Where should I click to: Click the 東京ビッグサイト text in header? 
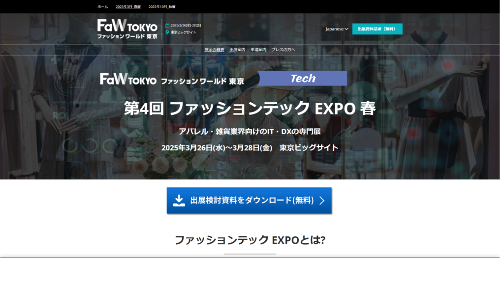tap(183, 32)
